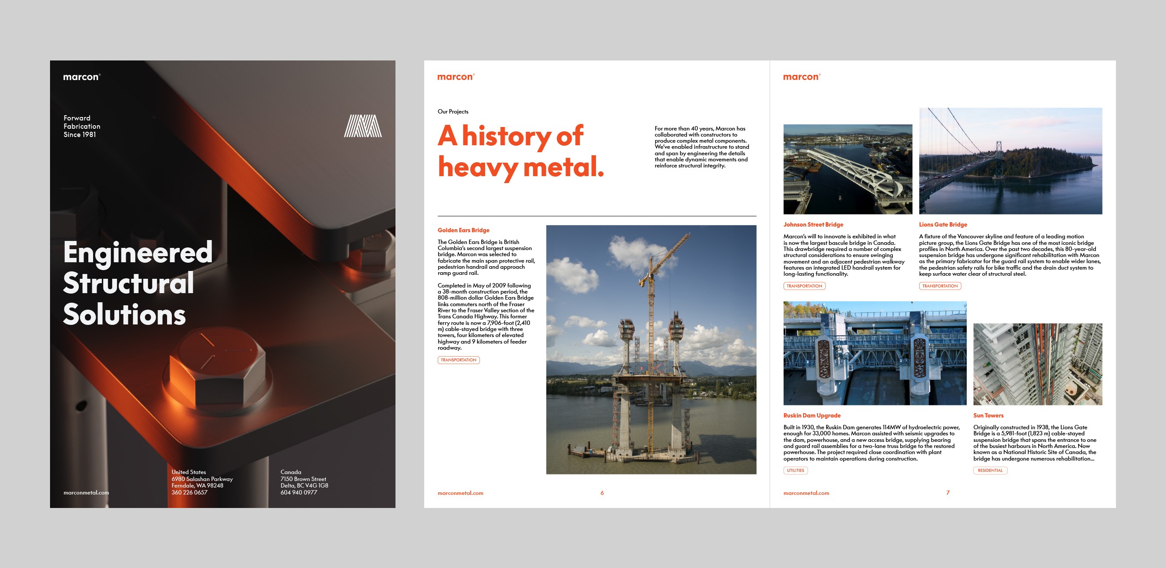The height and width of the screenshot is (568, 1166).
Task: Click Transportation tag under Lions Gate Bridge
Action: (x=940, y=286)
